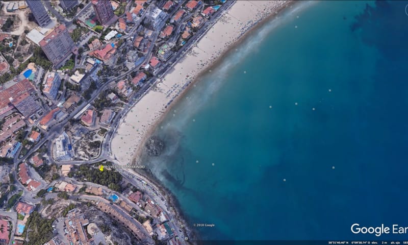Click the rightmost photo marker in the sea

coord(334,167)
